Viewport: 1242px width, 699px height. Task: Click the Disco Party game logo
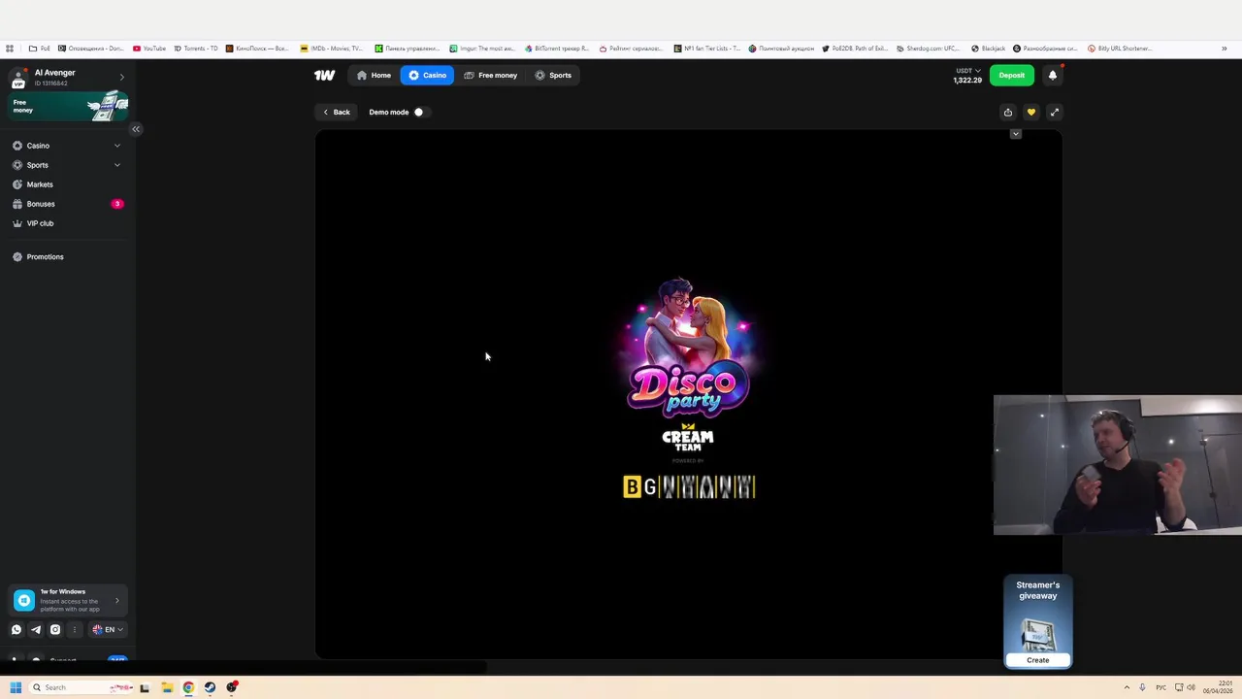(x=689, y=348)
